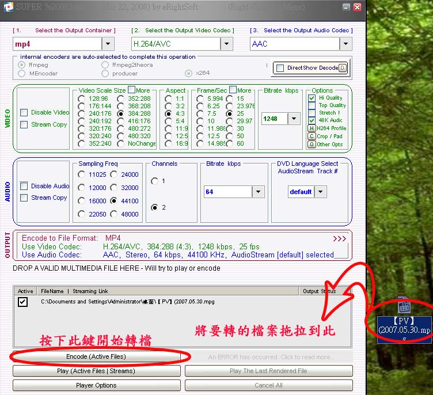Open the Output Container mp4 dropdown
433x395 pixels.
point(108,44)
